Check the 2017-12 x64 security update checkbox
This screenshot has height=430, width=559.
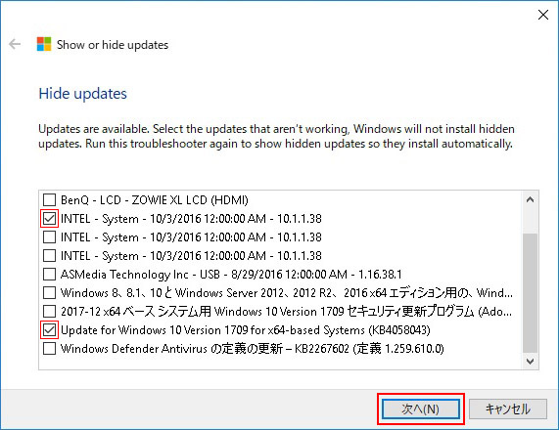tap(49, 312)
